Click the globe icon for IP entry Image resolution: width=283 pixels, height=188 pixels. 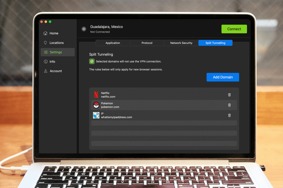[x=96, y=115]
